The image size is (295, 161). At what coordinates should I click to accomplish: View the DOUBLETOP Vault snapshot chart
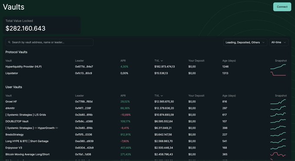point(278,121)
